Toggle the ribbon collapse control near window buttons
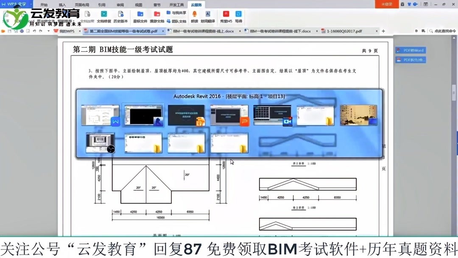 pos(426,4)
